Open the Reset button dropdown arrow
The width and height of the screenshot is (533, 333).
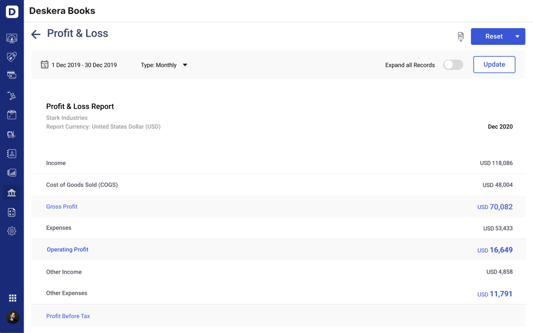[517, 37]
